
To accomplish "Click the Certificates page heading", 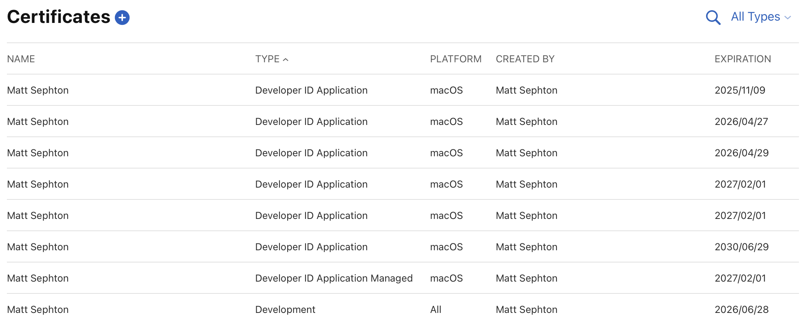I will point(59,17).
